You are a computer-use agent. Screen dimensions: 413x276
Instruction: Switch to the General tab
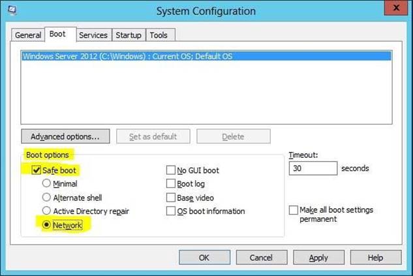point(28,35)
